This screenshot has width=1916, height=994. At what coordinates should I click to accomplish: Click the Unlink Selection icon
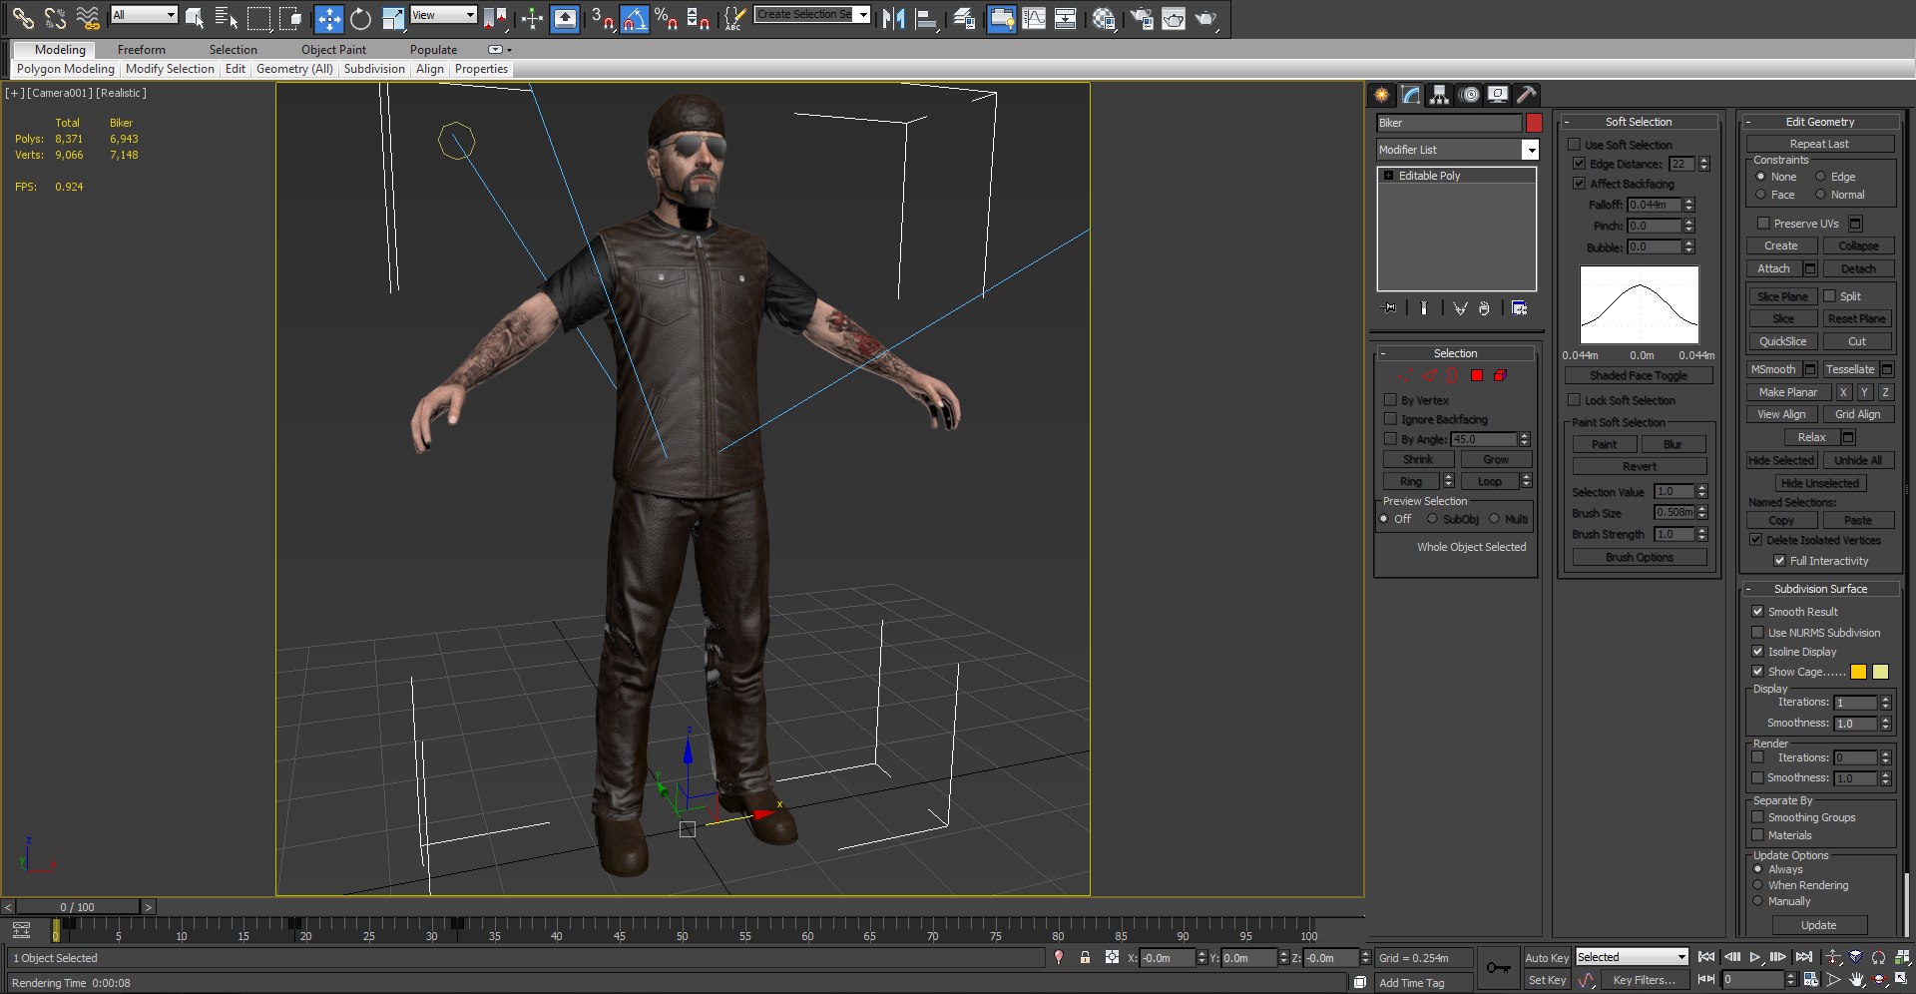pos(55,17)
